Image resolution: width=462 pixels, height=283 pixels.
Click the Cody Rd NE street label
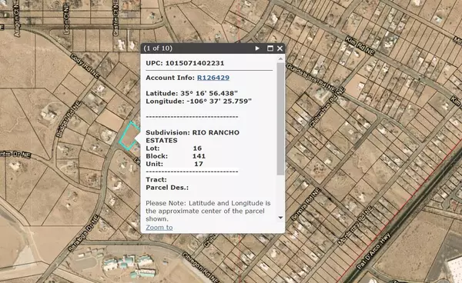(x=85, y=66)
